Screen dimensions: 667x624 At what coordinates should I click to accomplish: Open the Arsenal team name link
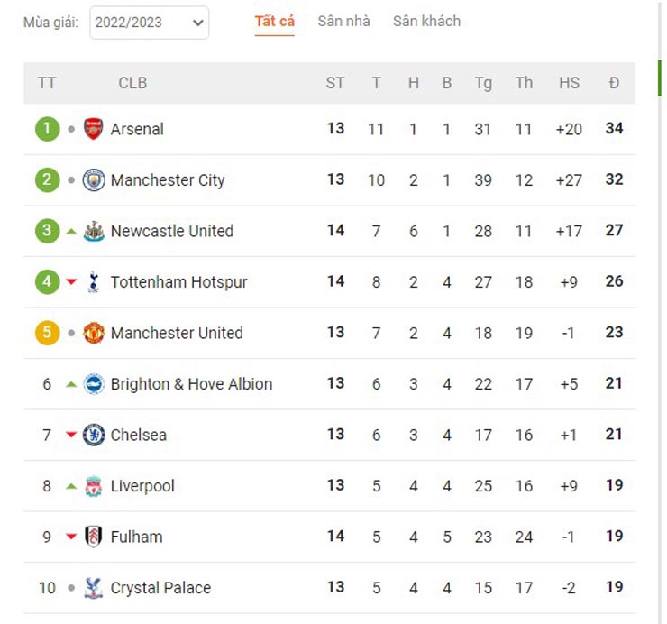pos(137,129)
